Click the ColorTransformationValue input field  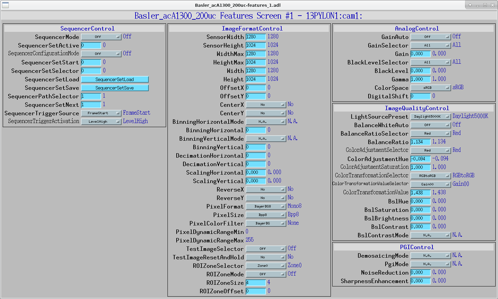point(421,193)
